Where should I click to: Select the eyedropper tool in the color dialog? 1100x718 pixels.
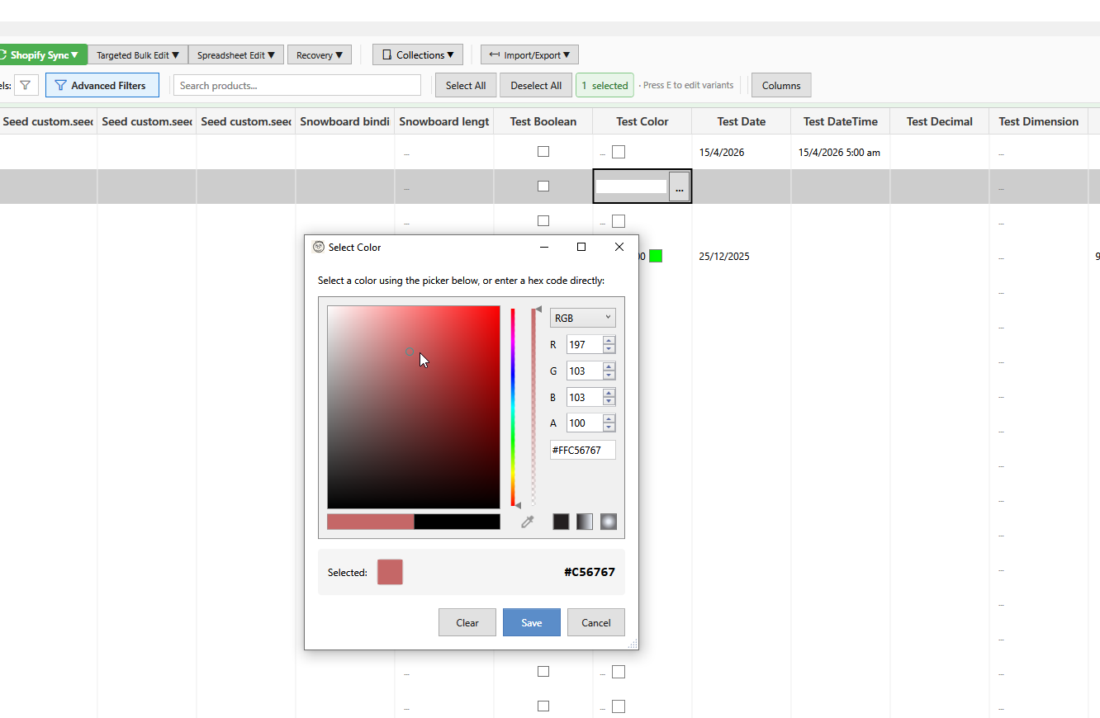pos(527,521)
